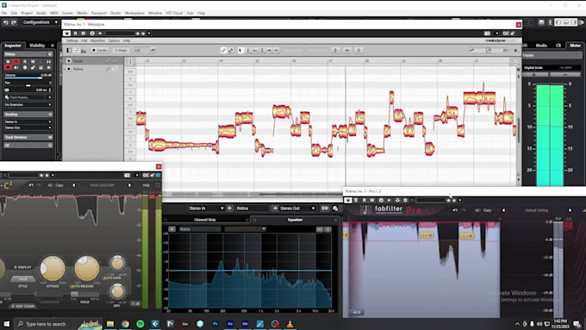Open the Workspaces menu in Cubase
The width and height of the screenshot is (586, 330).
point(134,13)
